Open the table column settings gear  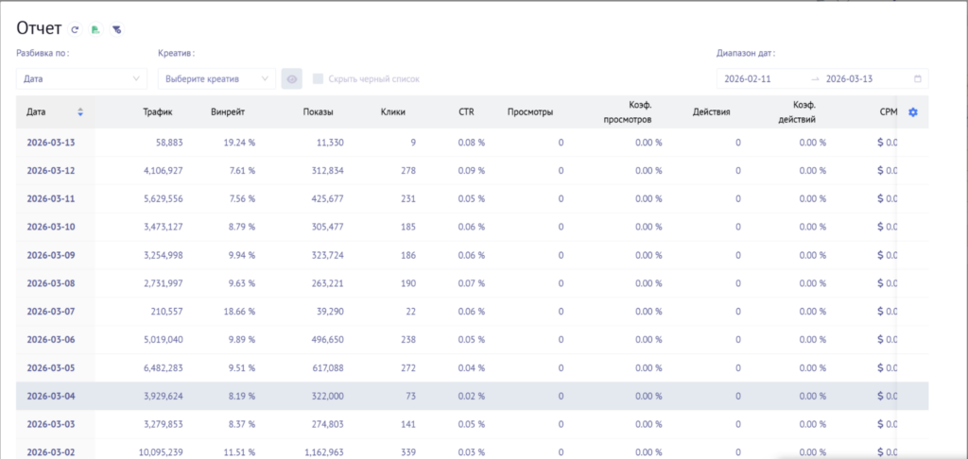(x=912, y=112)
